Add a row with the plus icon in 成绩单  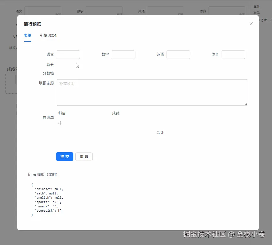click(60, 123)
